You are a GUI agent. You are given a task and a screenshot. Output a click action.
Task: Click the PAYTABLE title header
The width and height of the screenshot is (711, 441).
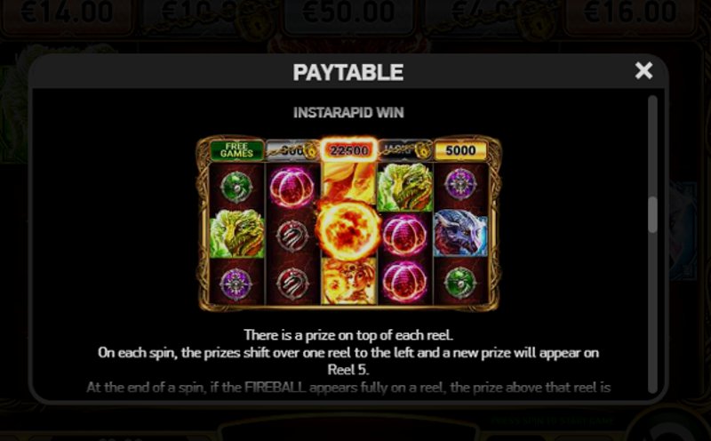click(x=348, y=72)
